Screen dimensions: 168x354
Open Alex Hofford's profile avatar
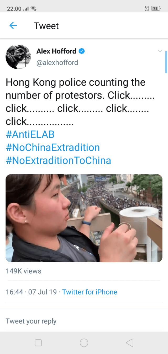coord(18,57)
